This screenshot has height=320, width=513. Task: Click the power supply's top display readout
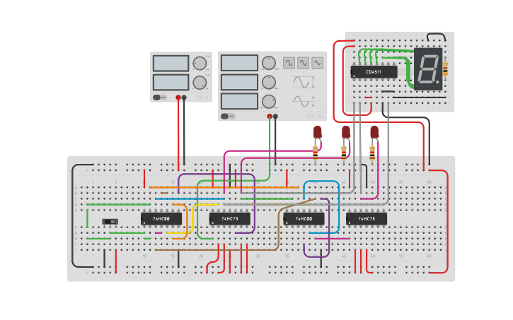(x=171, y=64)
